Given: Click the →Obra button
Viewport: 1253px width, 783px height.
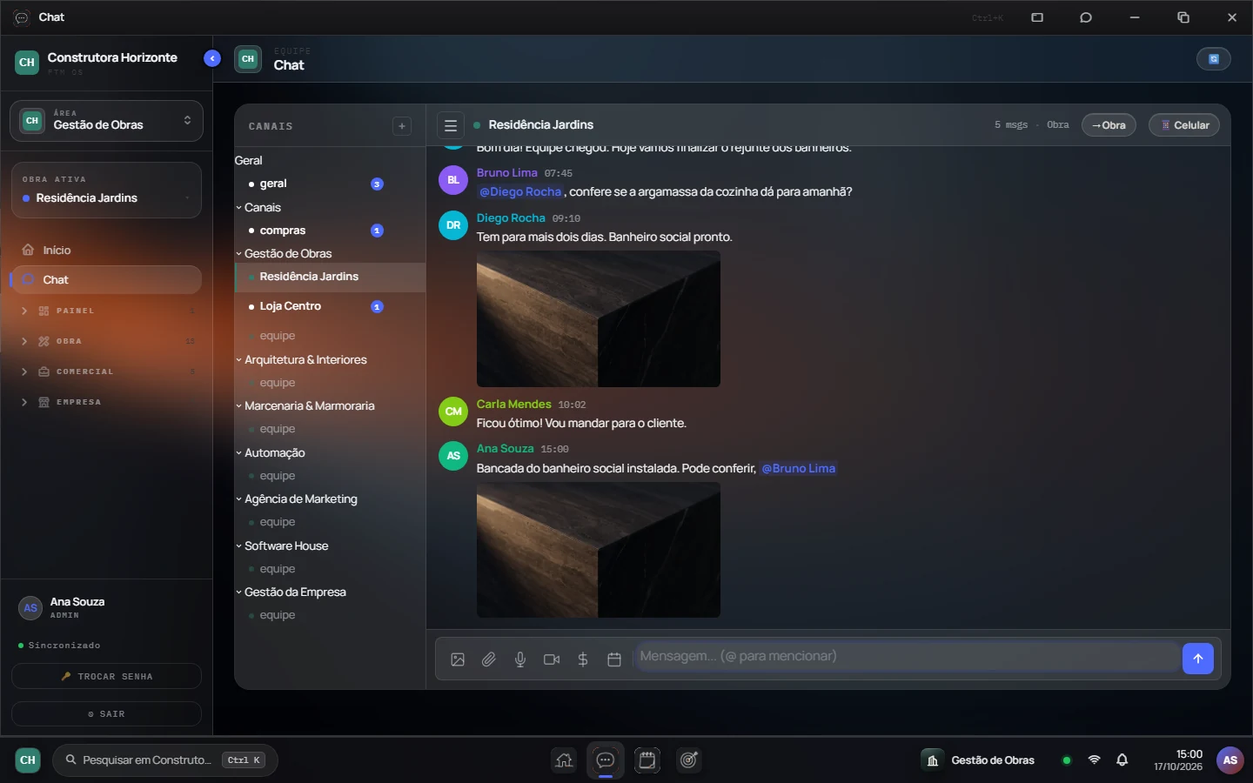Looking at the screenshot, I should 1109,125.
